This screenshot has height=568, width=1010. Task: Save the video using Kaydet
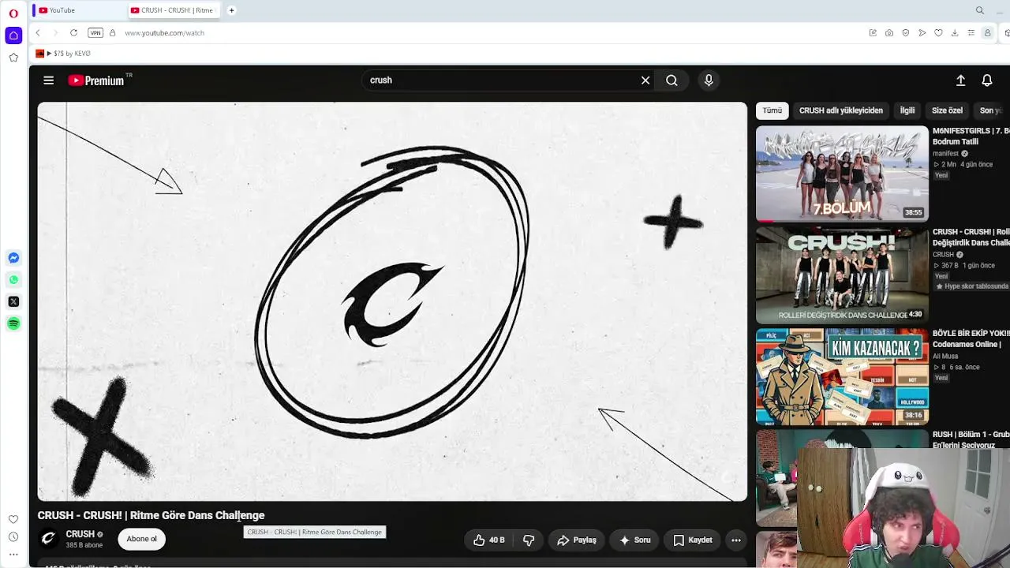(693, 540)
